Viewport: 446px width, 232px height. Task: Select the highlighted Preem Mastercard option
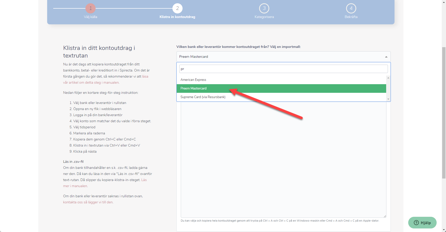[281, 88]
